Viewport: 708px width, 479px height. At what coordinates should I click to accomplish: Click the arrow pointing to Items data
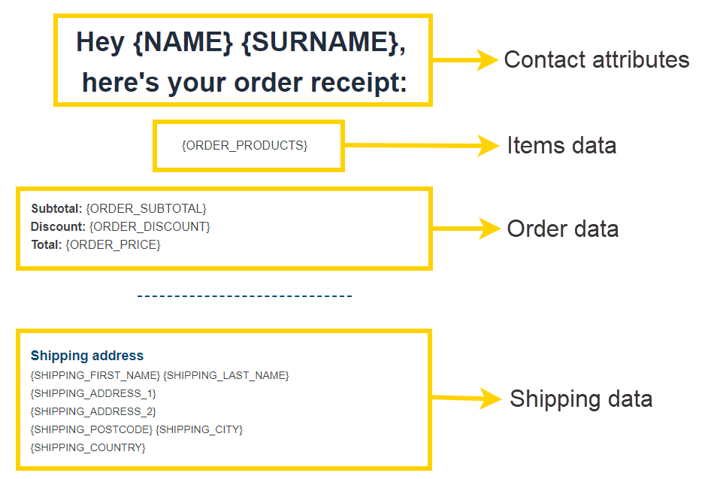coord(421,146)
